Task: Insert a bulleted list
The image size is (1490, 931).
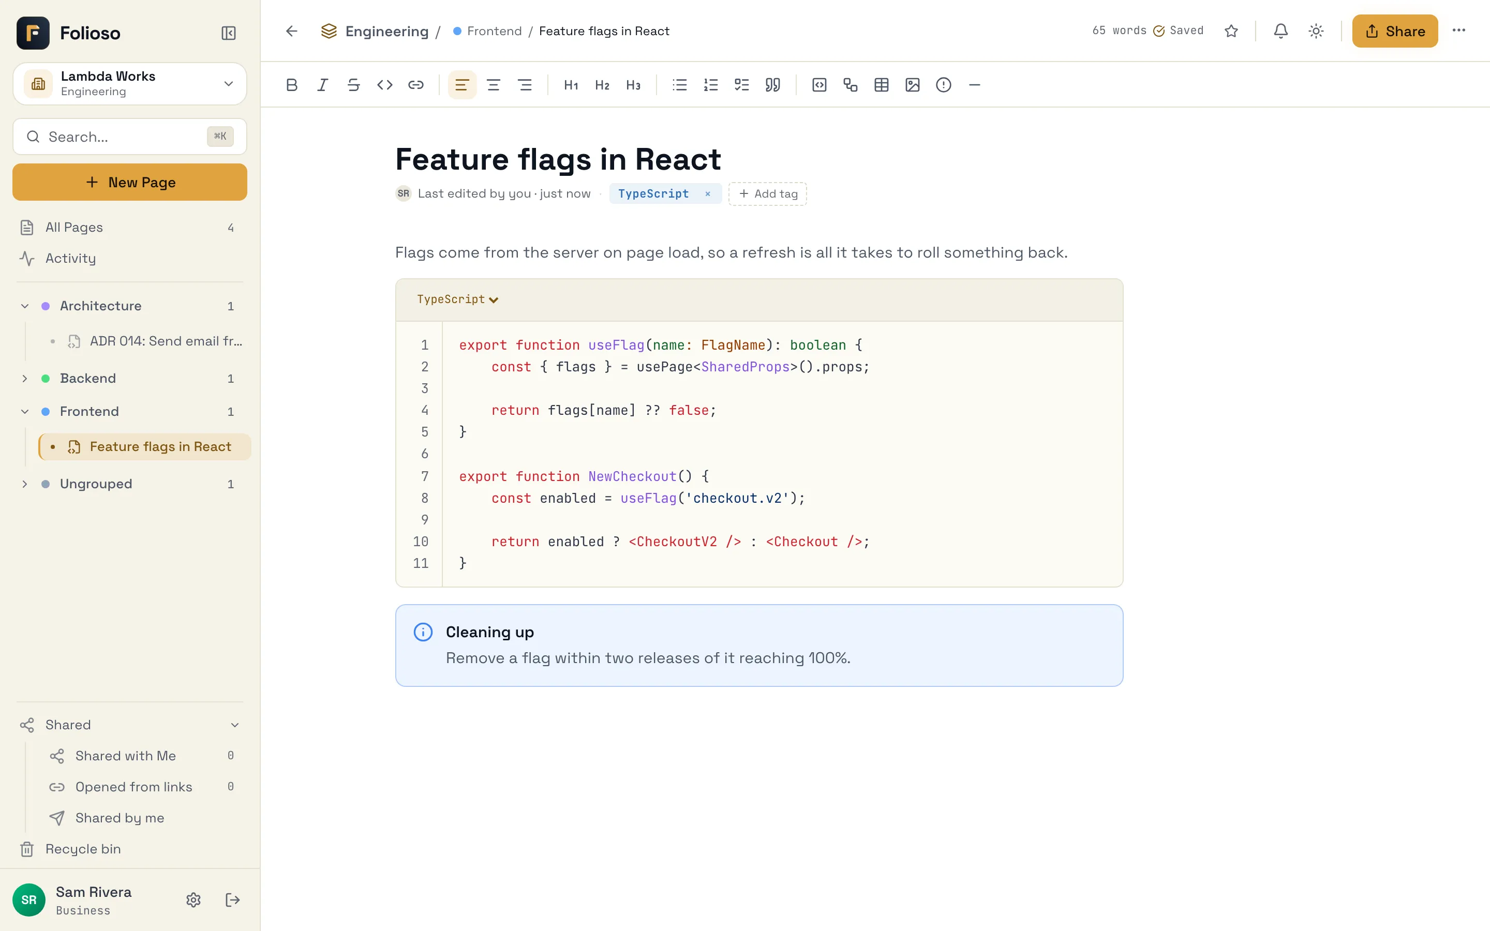Action: point(680,85)
